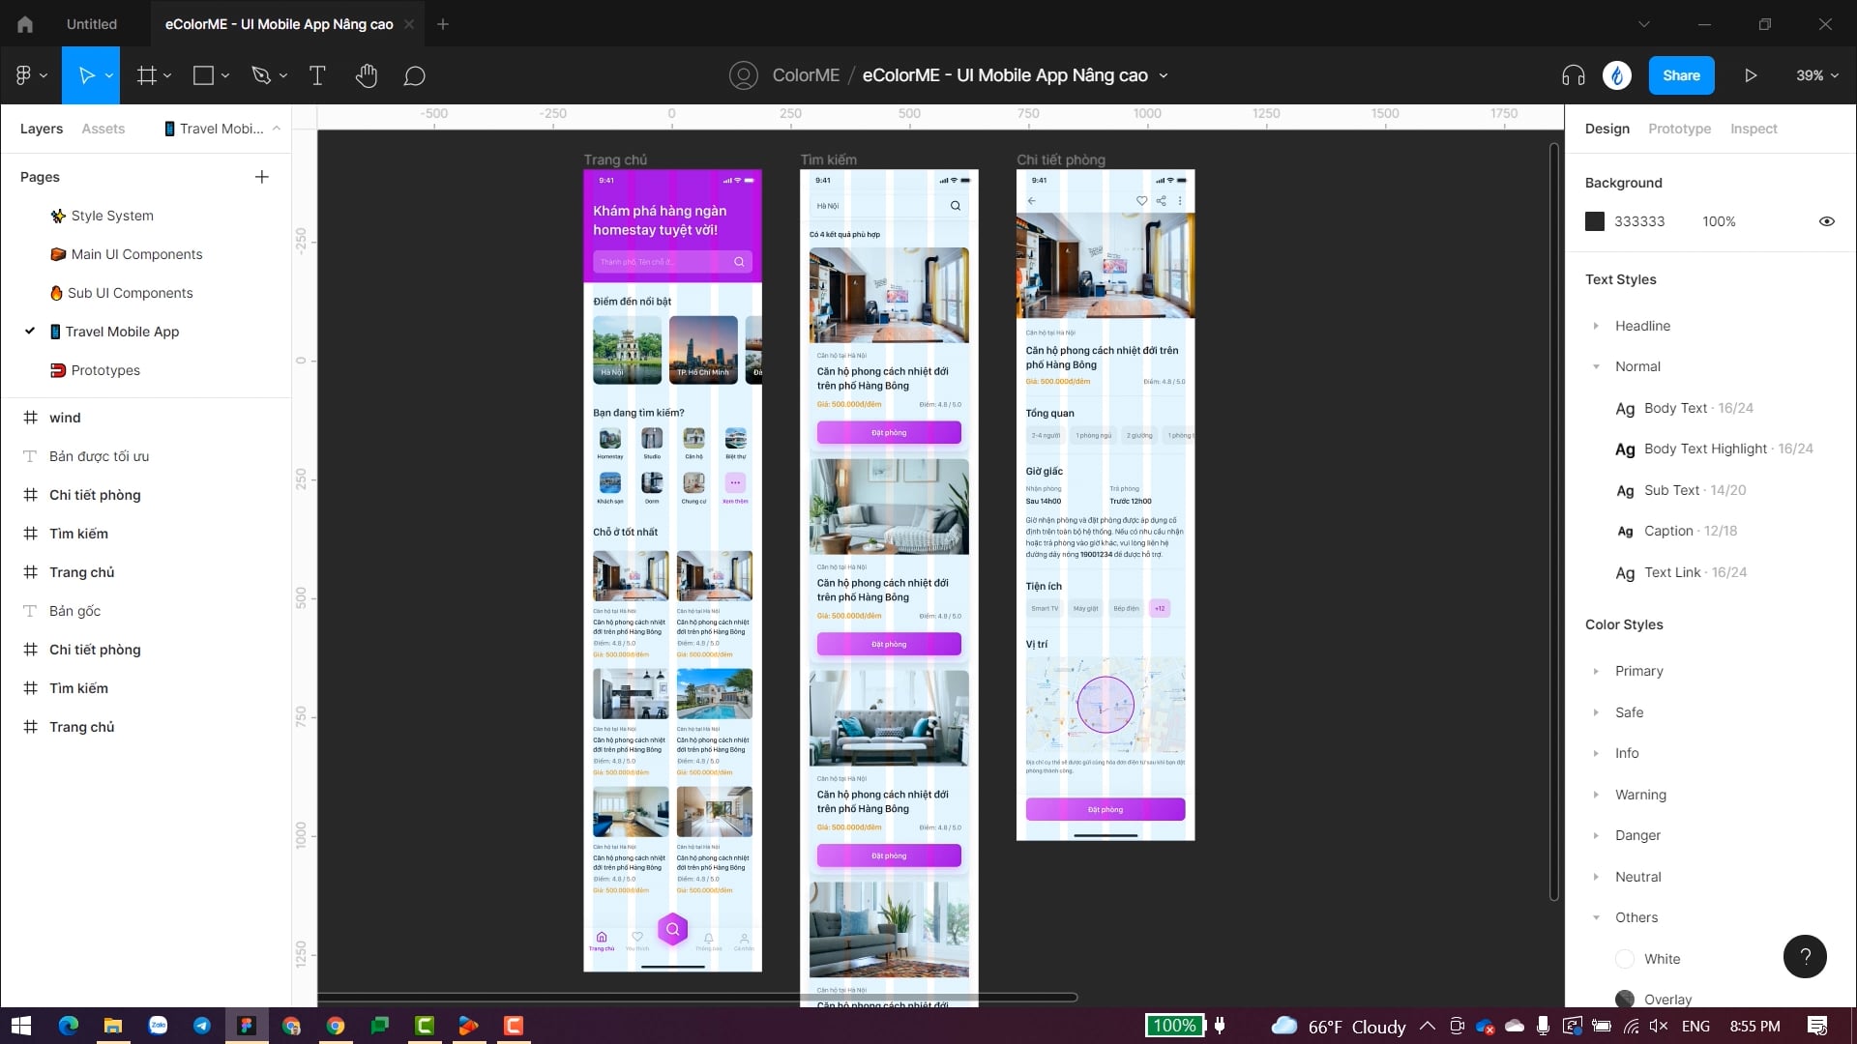The width and height of the screenshot is (1857, 1044).
Task: Expand the Primary color styles group
Action: pyautogui.click(x=1596, y=671)
